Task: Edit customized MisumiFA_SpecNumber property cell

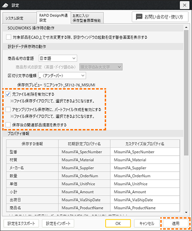Action: (x=145, y=152)
